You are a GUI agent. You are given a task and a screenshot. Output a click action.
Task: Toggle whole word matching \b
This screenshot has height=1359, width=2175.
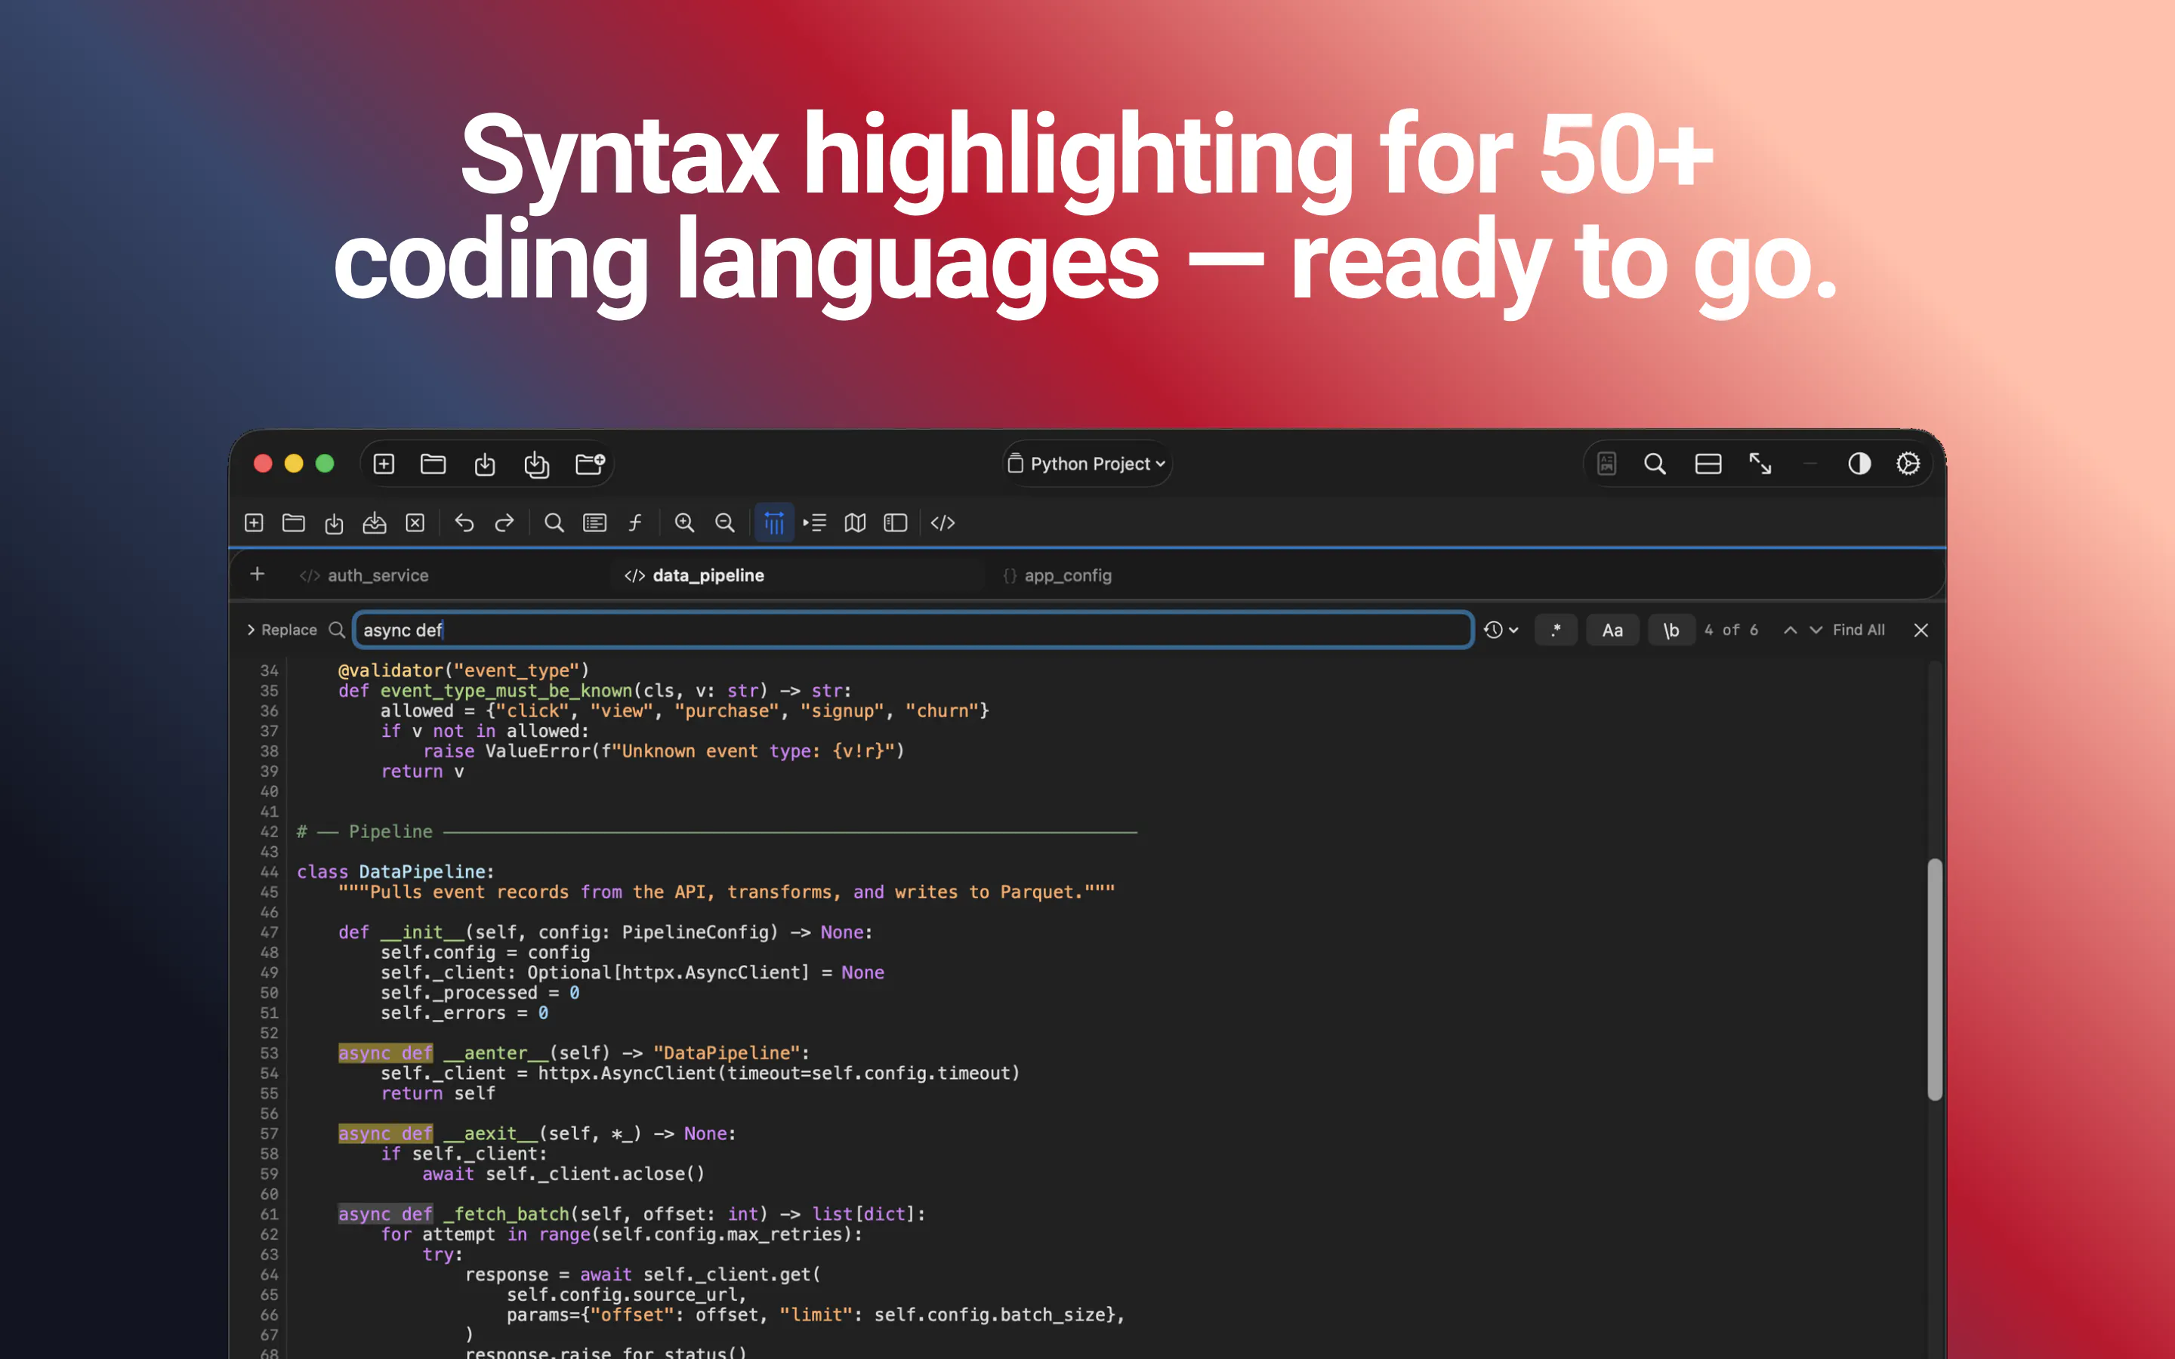pyautogui.click(x=1671, y=630)
